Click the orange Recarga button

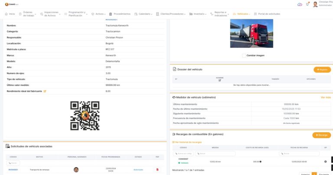(x=322, y=135)
